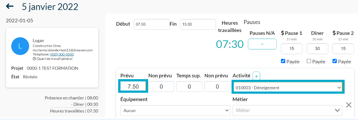358x120 pixels.
Task: Edit the Dîner minutes field showing 30
Action: click(318, 49)
